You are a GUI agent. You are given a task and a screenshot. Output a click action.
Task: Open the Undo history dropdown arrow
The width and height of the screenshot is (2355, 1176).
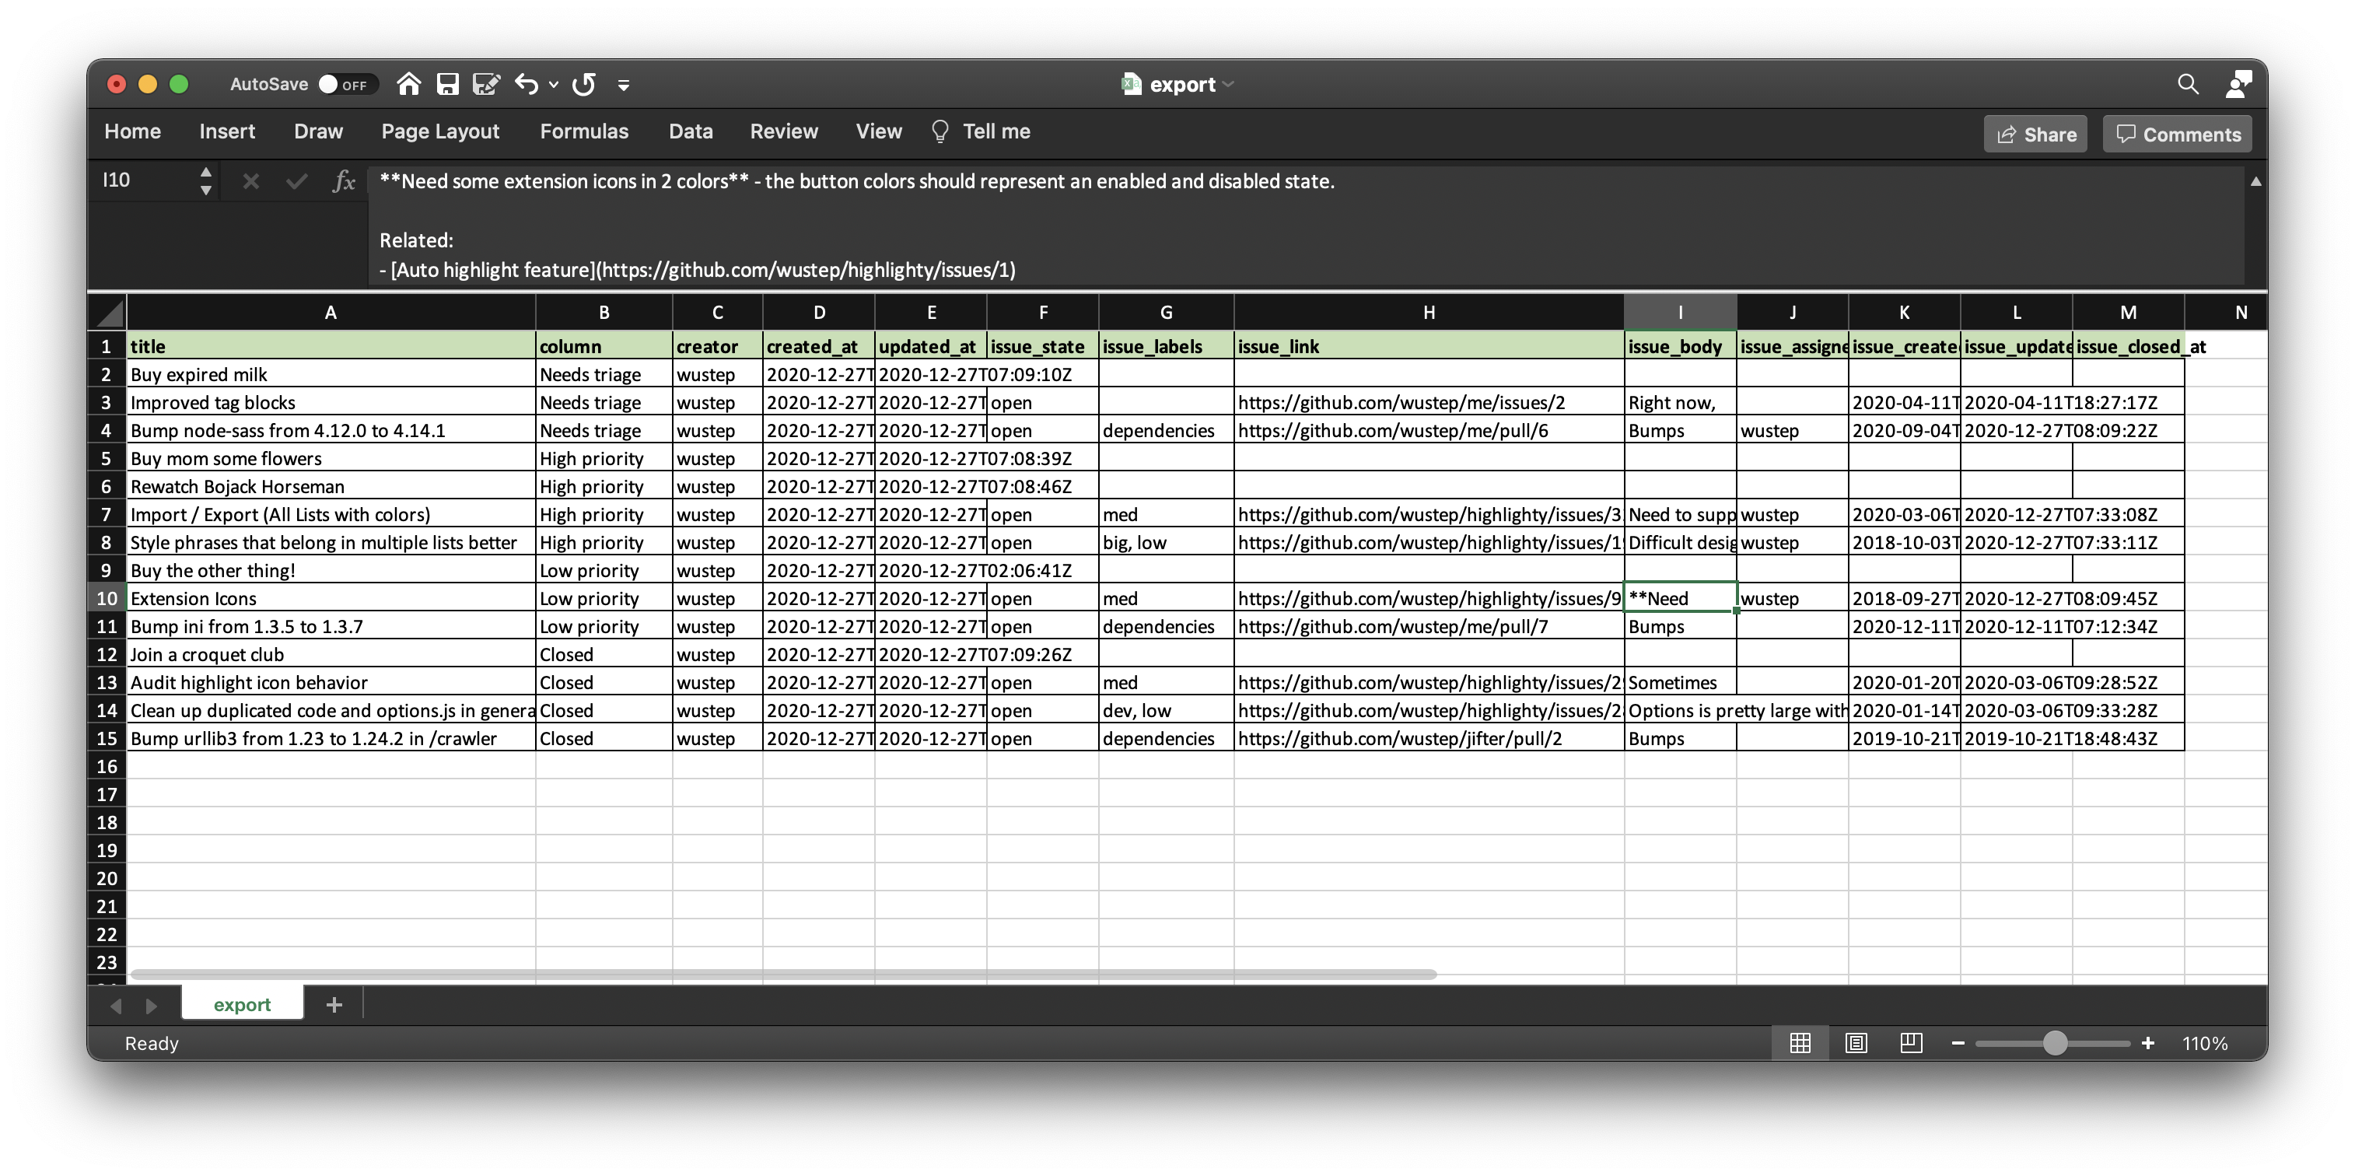click(x=554, y=84)
